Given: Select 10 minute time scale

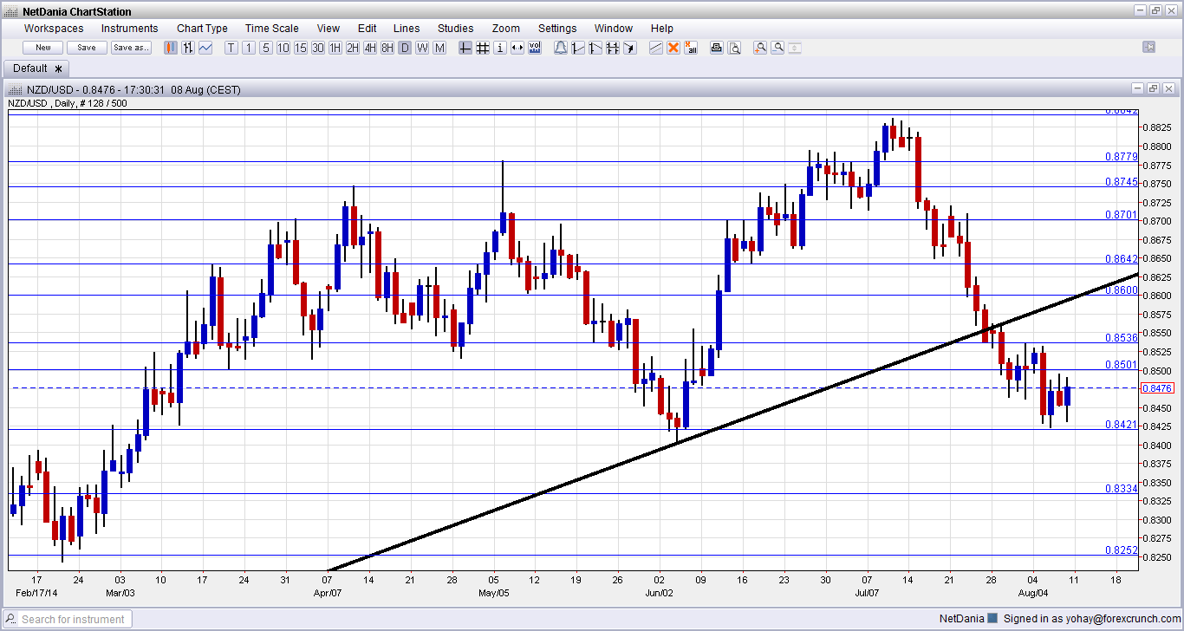Looking at the screenshot, I should 283,48.
